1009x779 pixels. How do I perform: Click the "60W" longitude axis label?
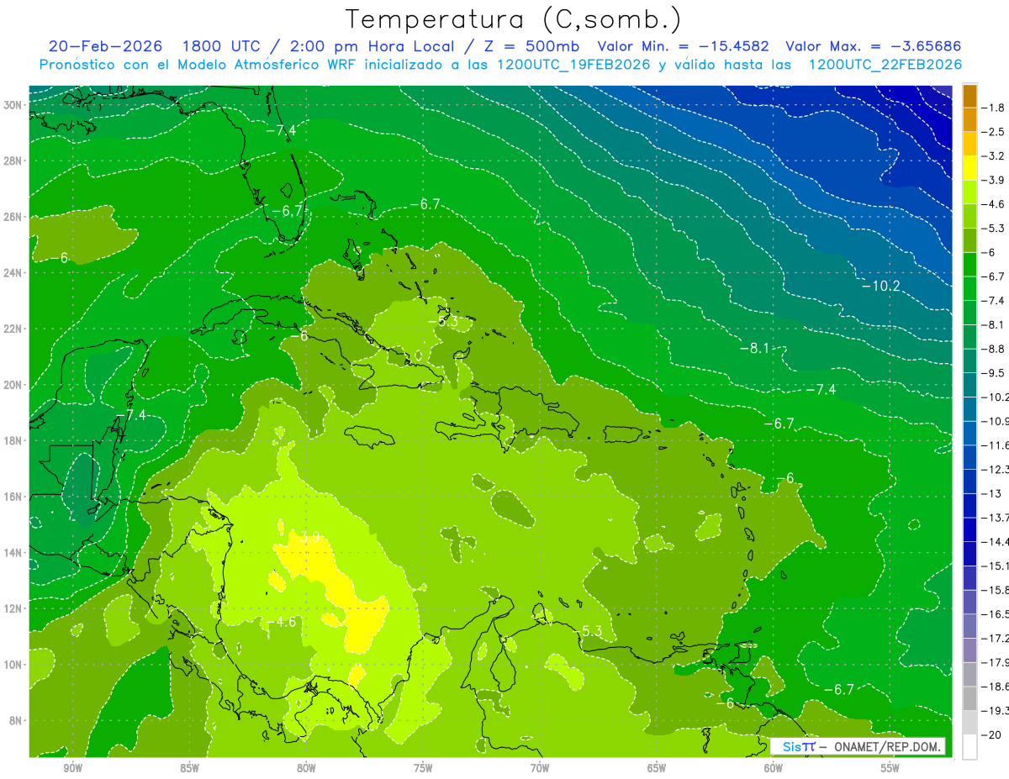[774, 768]
